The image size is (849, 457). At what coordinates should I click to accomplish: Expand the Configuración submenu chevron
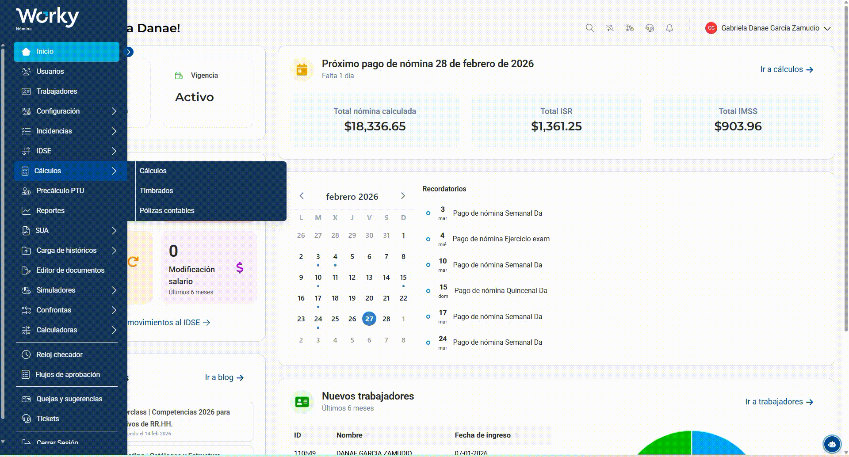(x=114, y=111)
